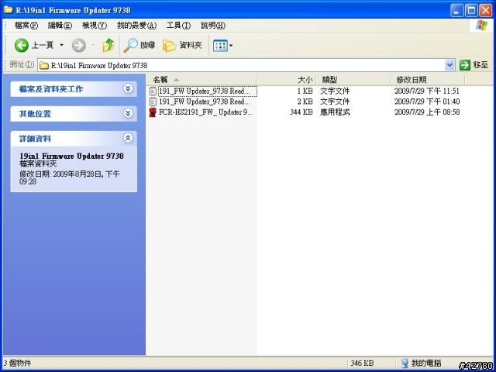Viewport: 496px width, 372px height.
Task: Sort by 名稱 Name column header
Action: tap(201, 80)
